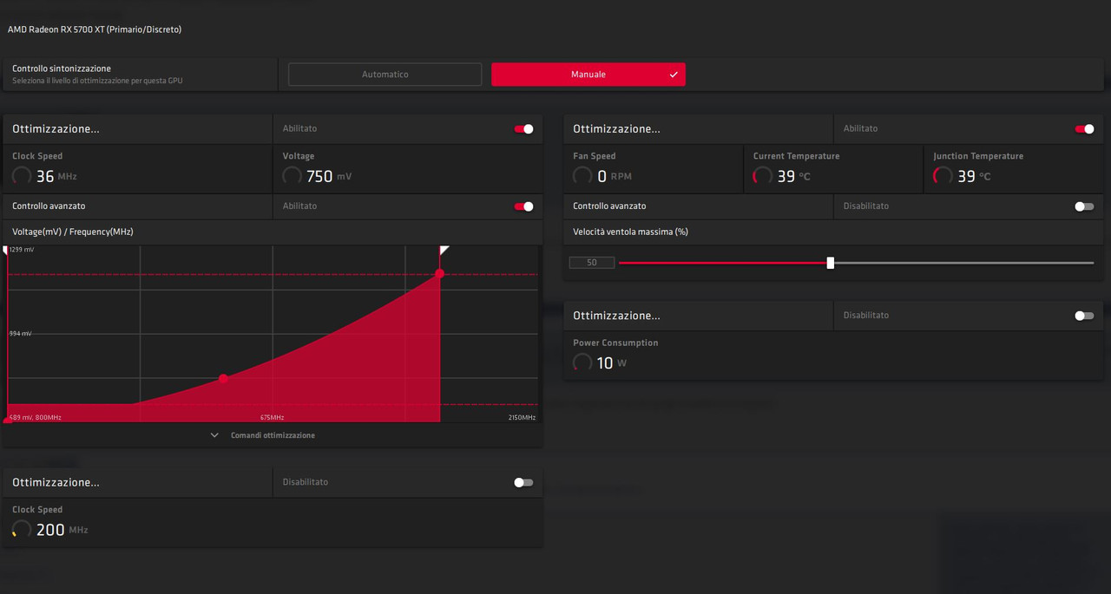
Task: Click the '689 mV, 800MHz' graph label
Action: [x=36, y=418]
